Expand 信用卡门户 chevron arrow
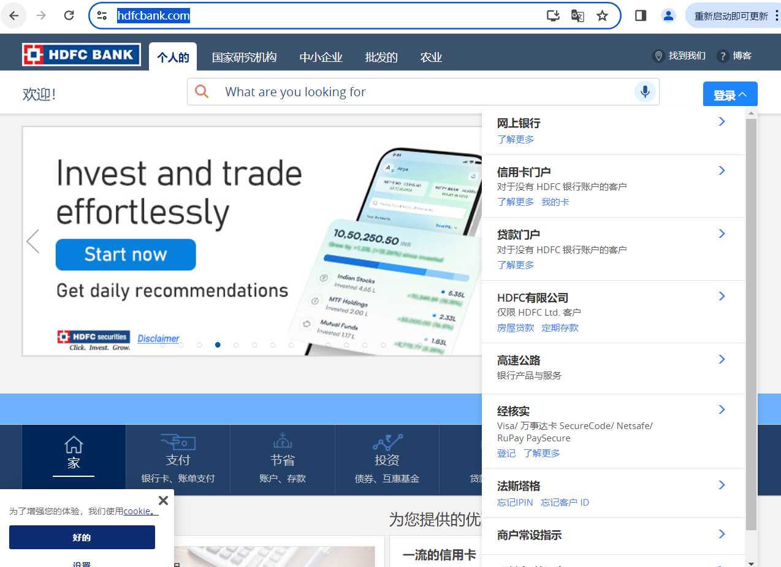This screenshot has height=567, width=781. pyautogui.click(x=722, y=170)
